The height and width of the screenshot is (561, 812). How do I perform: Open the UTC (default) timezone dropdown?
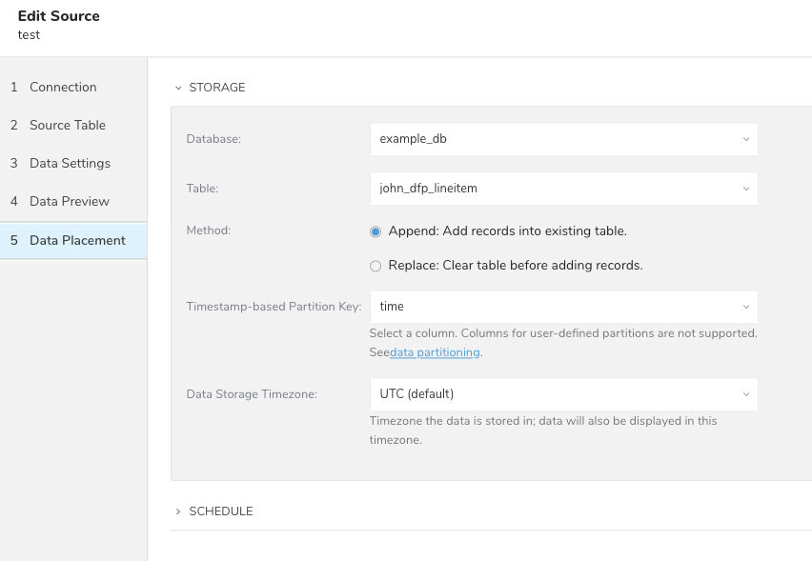[x=553, y=394]
